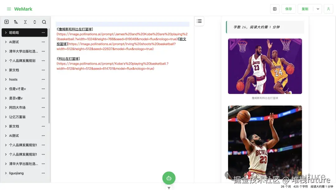Open more options for 个人品牌发展规划
Image resolution: width=336 pixels, height=190 pixels.
tap(43, 61)
